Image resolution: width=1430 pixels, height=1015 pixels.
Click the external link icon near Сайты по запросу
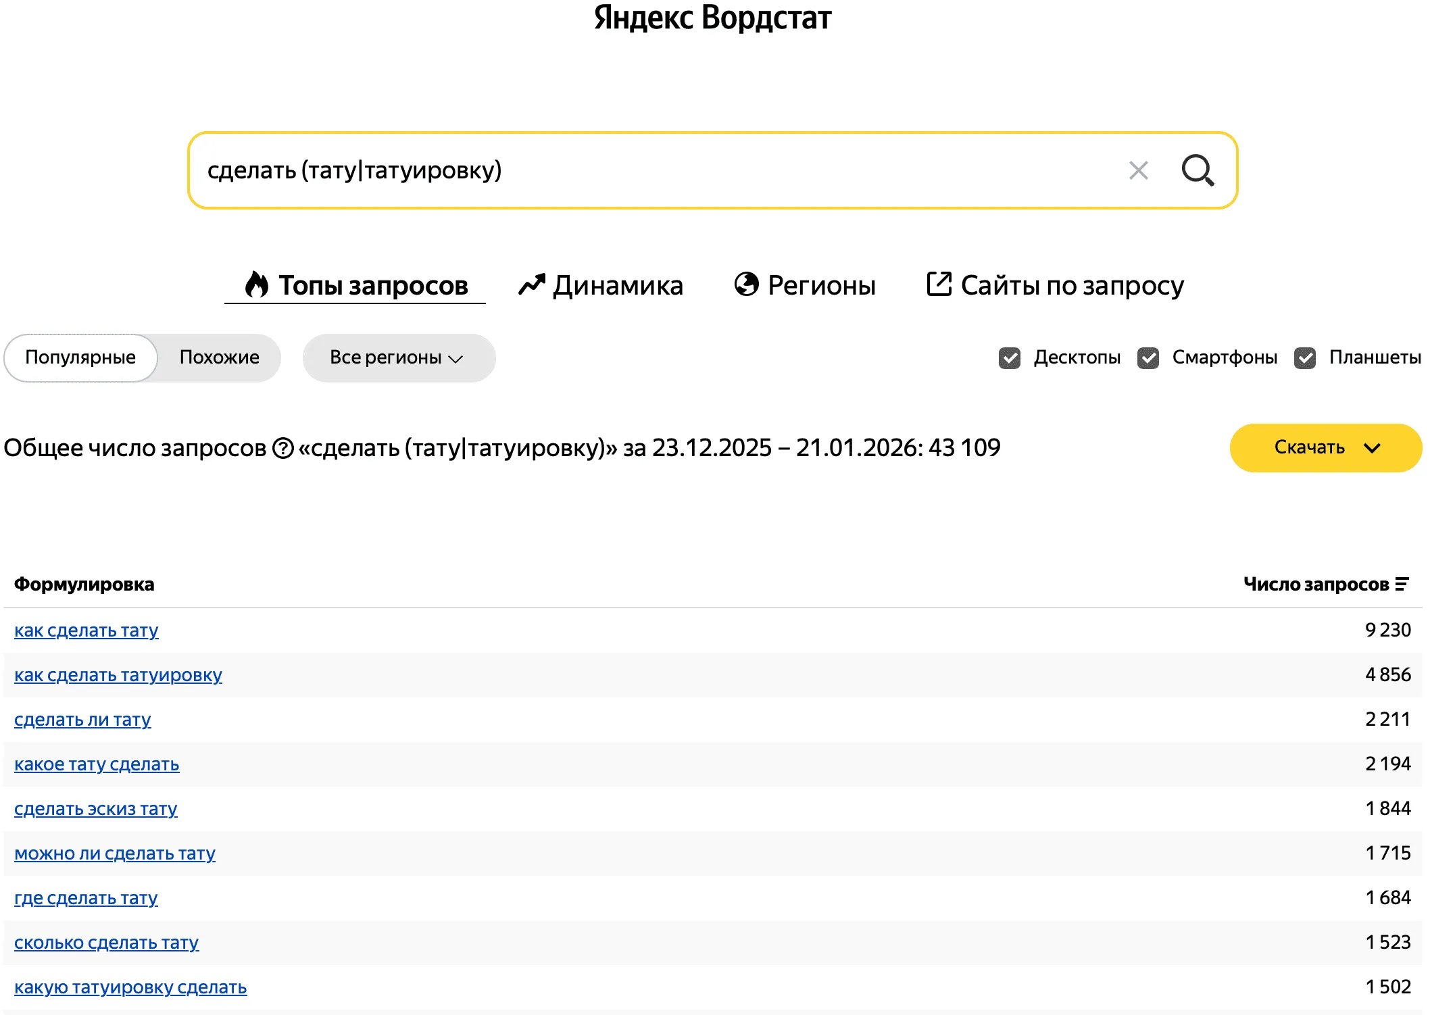tap(939, 284)
